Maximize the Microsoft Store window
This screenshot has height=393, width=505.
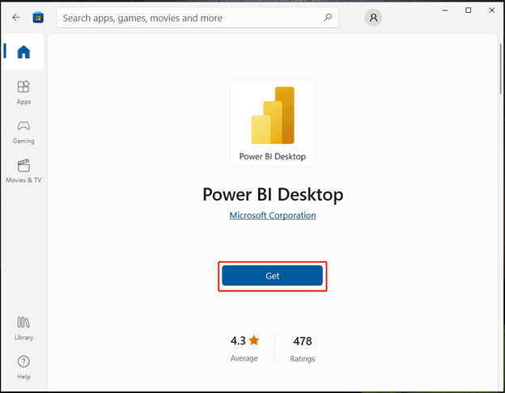(x=469, y=11)
